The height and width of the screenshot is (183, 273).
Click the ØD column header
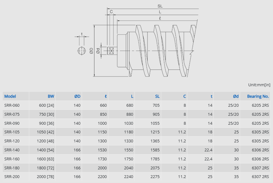77,96
